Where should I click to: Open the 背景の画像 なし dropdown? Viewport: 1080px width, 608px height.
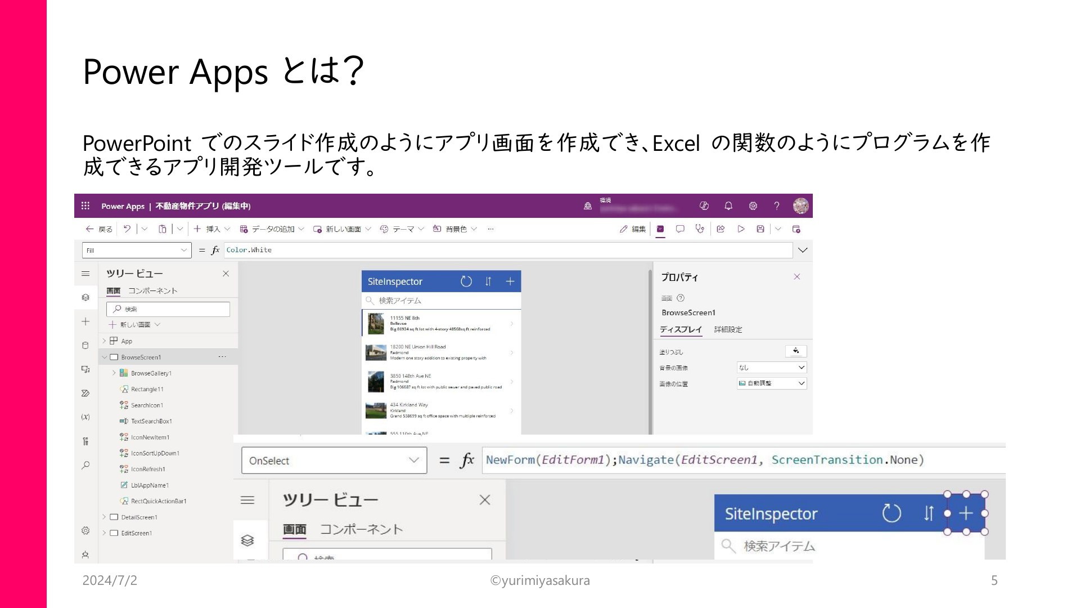[772, 368]
